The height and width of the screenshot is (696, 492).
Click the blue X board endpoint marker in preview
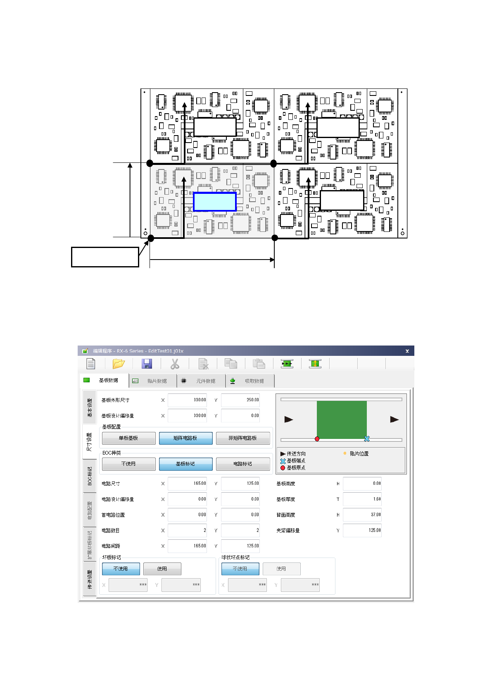pos(367,439)
